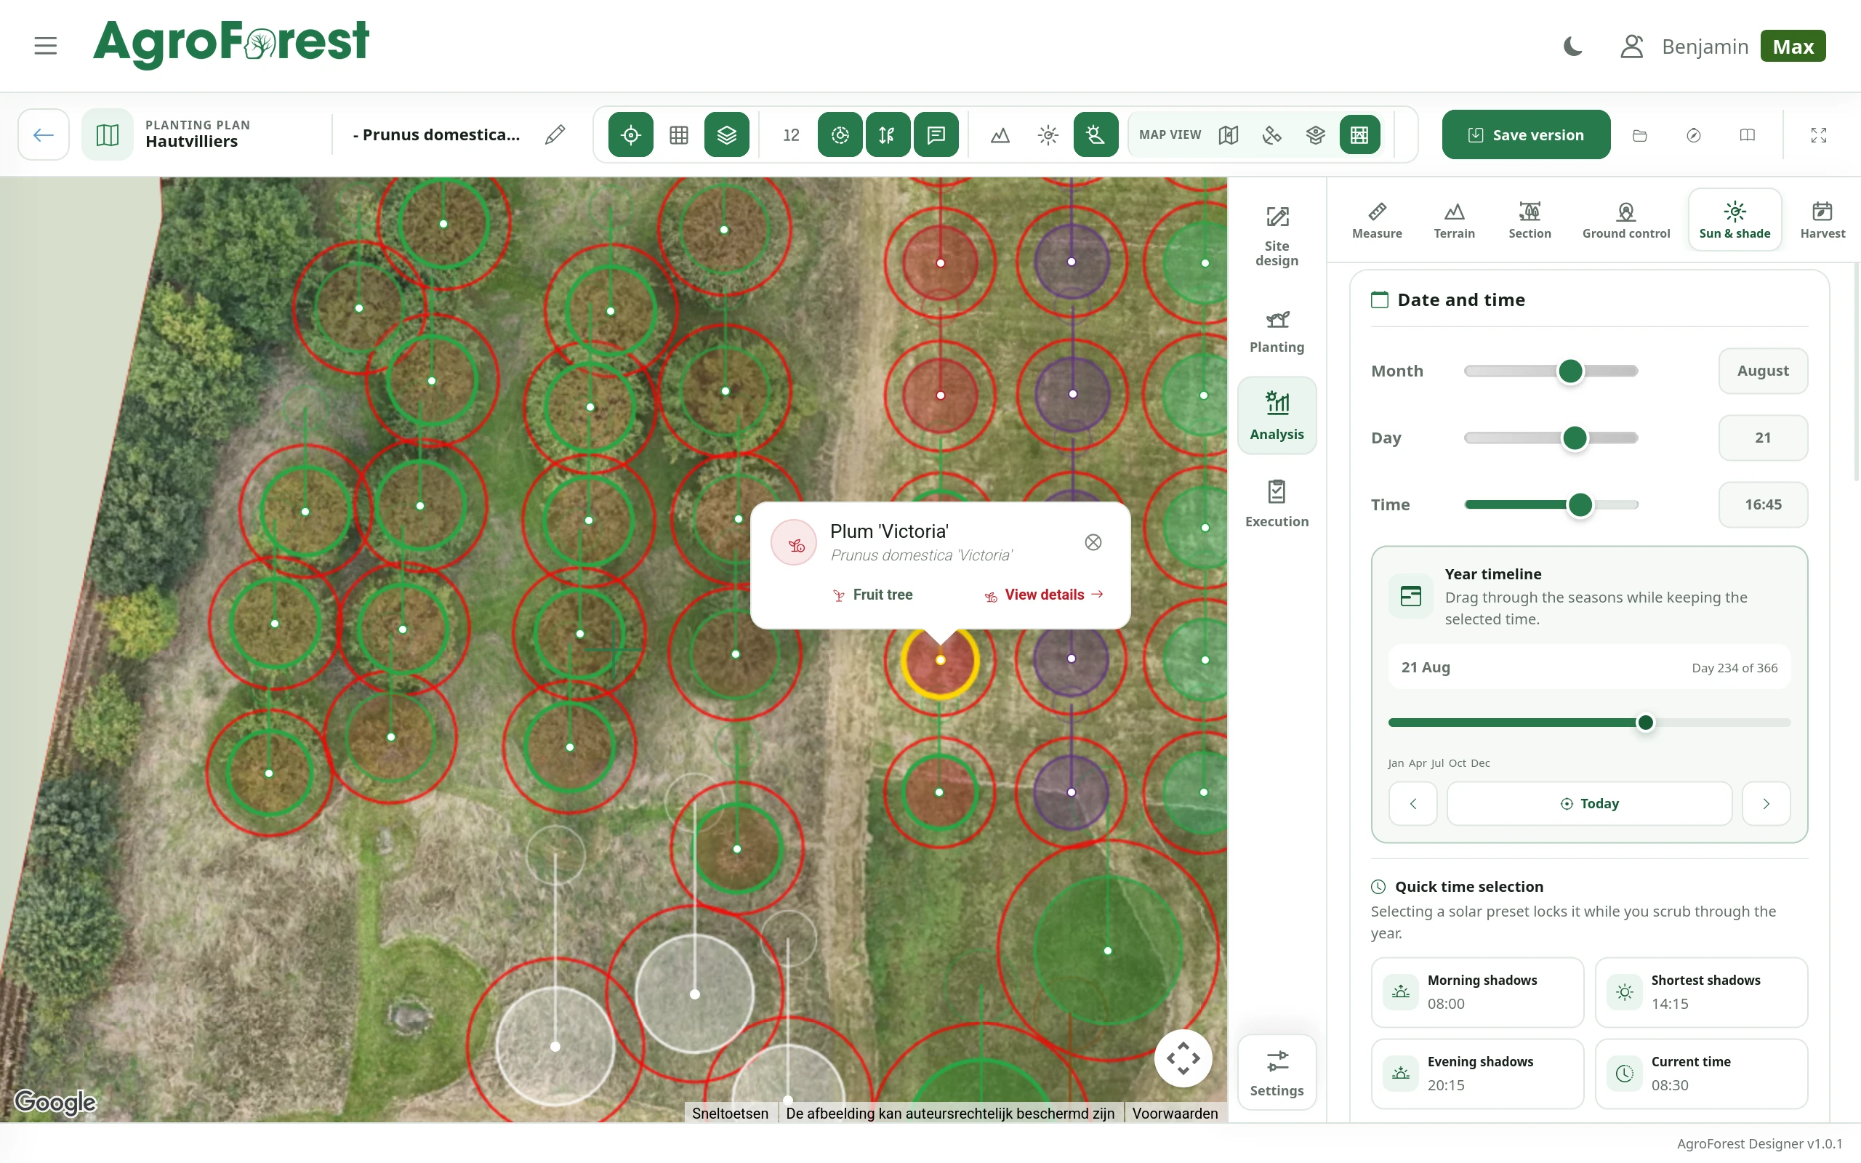Click the planting plan map icon
The height and width of the screenshot is (1163, 1861).
[x=108, y=135]
